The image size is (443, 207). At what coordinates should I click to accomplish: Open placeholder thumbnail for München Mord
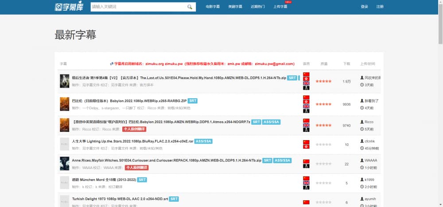64,183
